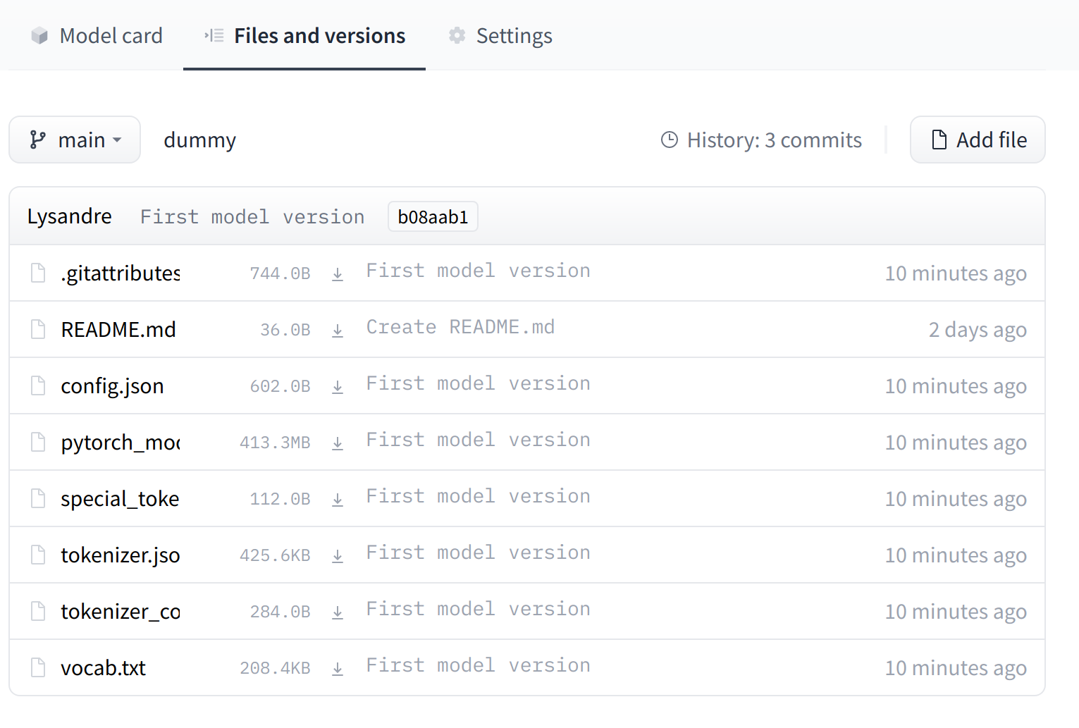Open History: 3 commits

(x=773, y=140)
